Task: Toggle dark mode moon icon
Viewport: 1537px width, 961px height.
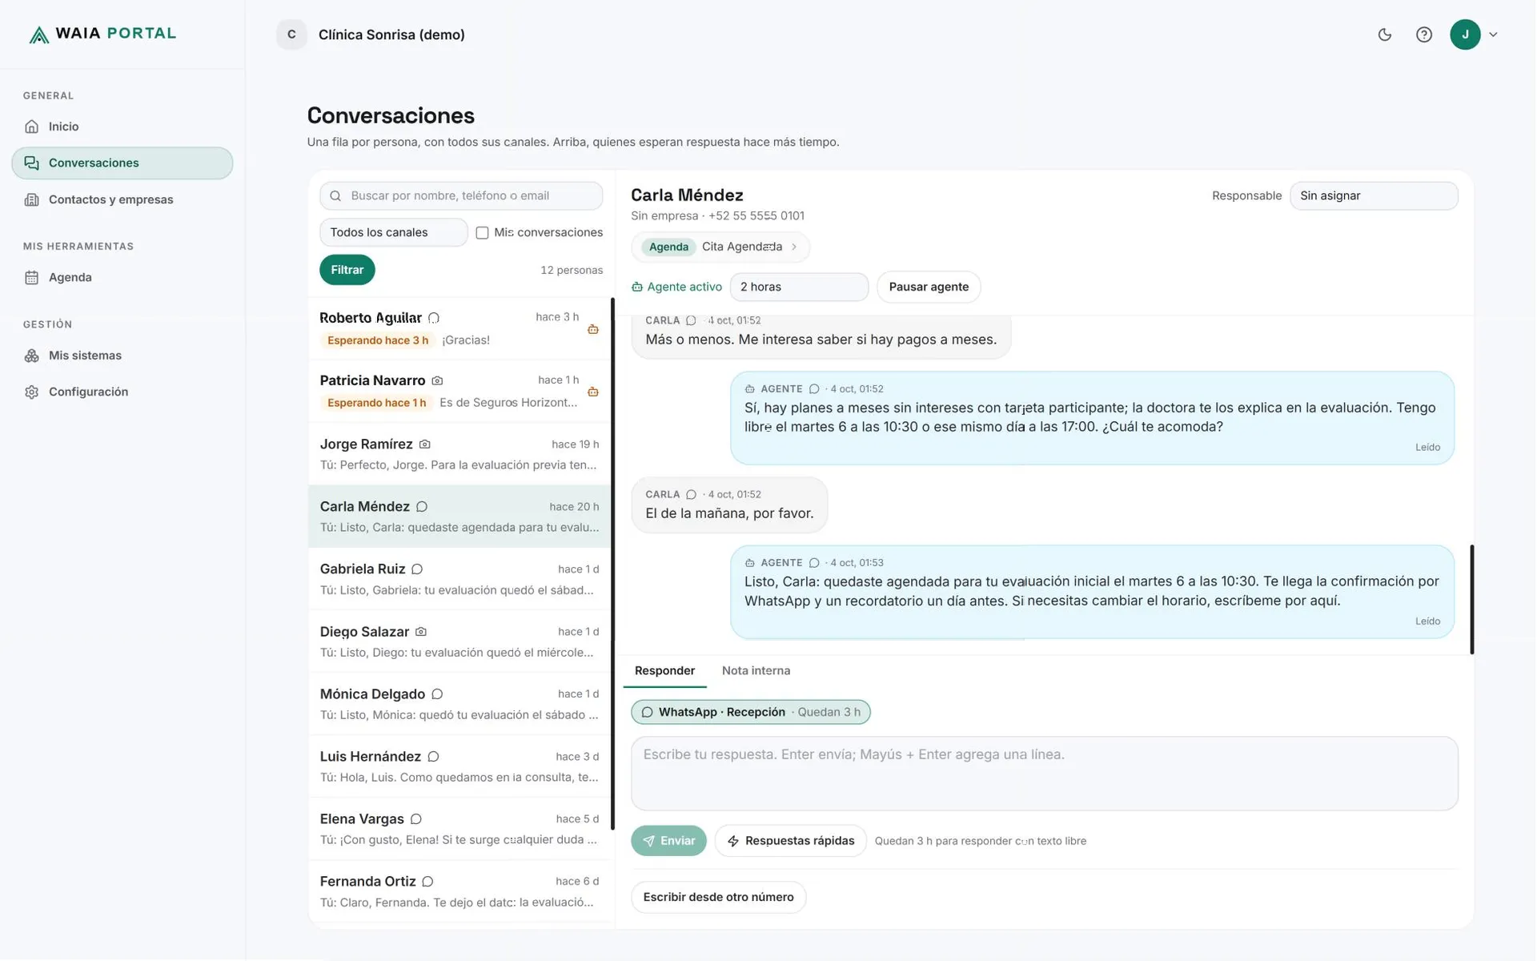Action: 1384,34
